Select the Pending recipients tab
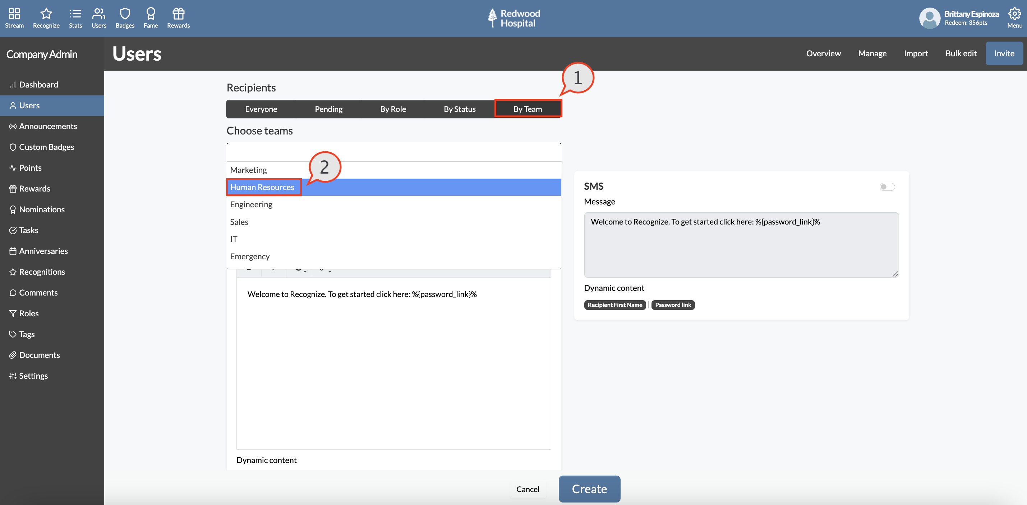The width and height of the screenshot is (1027, 505). [x=328, y=109]
